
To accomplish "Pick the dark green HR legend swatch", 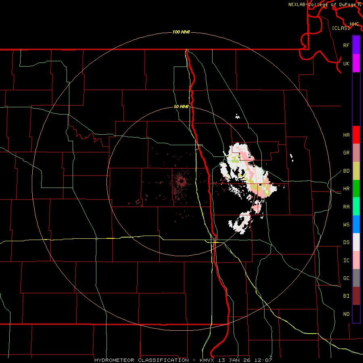I will click(x=356, y=188).
